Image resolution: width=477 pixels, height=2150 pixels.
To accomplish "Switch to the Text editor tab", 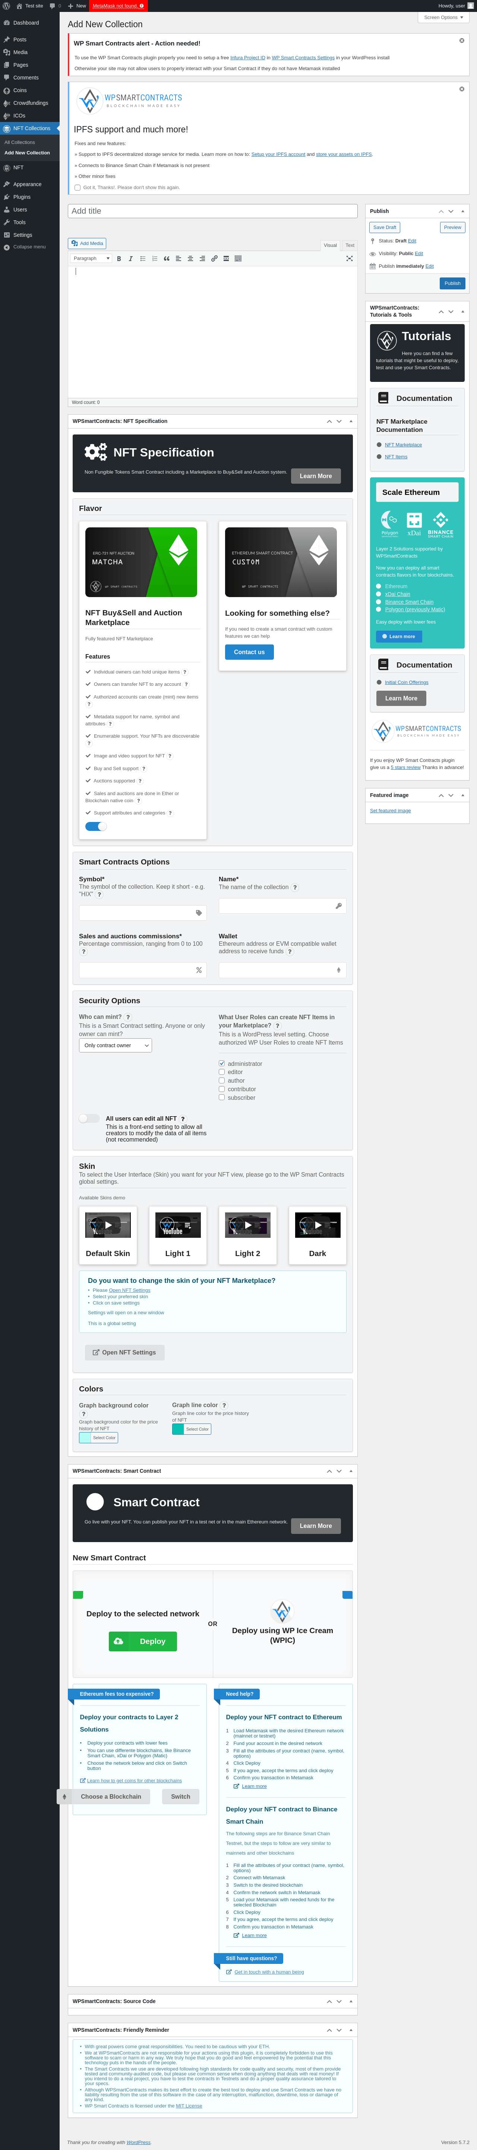I will pyautogui.click(x=350, y=245).
